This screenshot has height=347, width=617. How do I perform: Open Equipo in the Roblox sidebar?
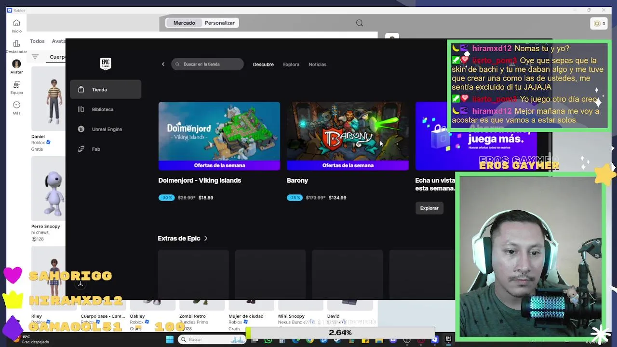click(x=16, y=87)
